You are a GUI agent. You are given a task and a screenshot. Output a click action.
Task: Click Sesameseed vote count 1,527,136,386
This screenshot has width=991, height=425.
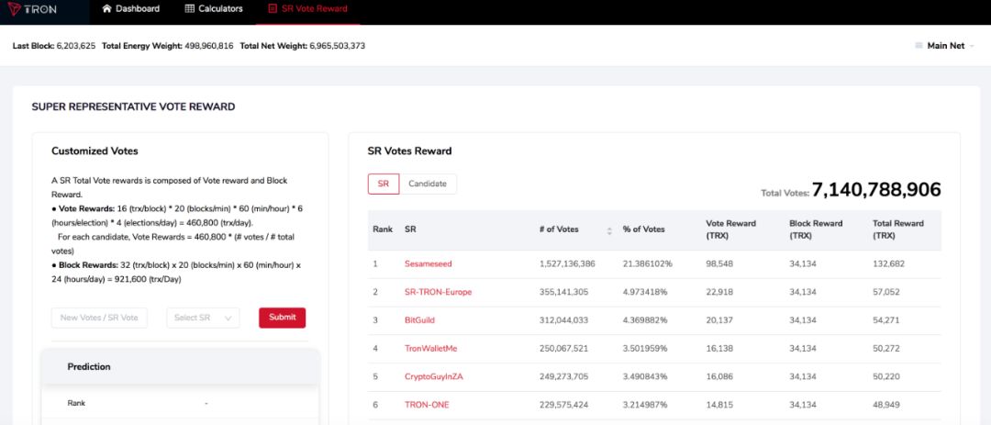coord(567,263)
